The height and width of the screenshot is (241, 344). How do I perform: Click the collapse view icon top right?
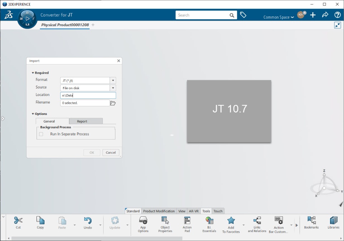(x=338, y=25)
